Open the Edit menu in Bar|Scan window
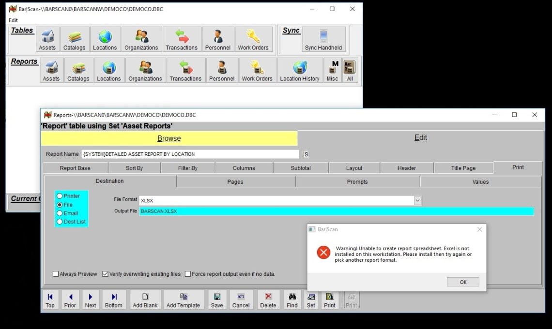This screenshot has height=329, width=552. (14, 20)
